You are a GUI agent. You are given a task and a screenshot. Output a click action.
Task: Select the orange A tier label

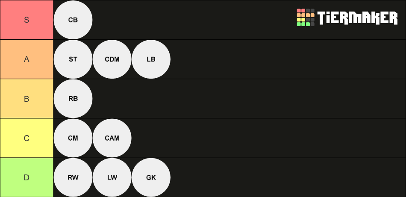coord(26,59)
